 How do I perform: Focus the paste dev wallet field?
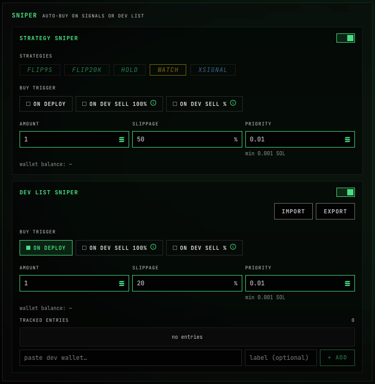coord(131,358)
